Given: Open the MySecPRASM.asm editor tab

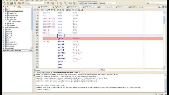Looking at the screenshot, I should (74, 7).
